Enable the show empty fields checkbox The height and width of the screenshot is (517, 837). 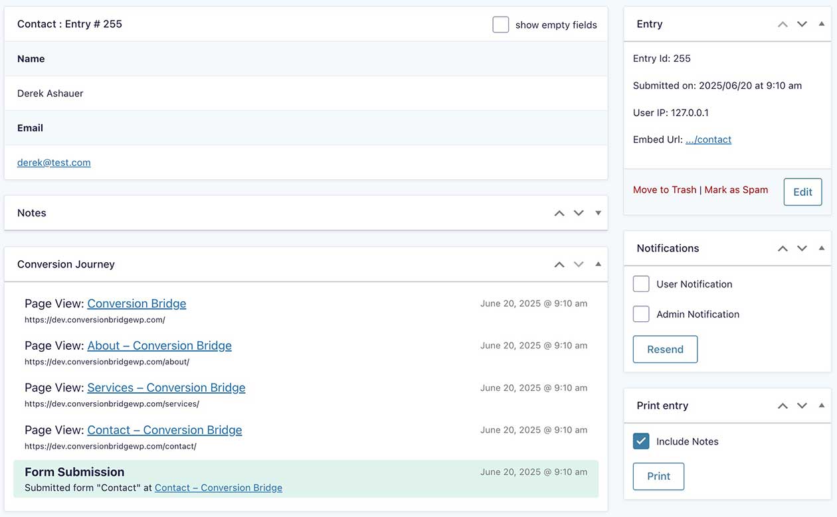pyautogui.click(x=501, y=25)
